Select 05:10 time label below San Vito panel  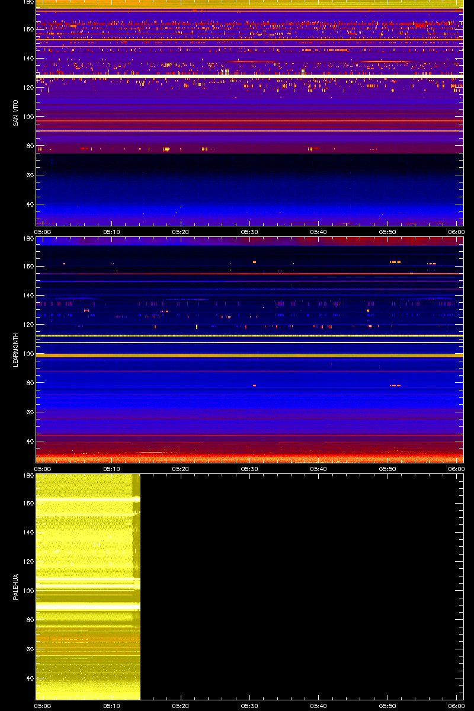coord(111,232)
